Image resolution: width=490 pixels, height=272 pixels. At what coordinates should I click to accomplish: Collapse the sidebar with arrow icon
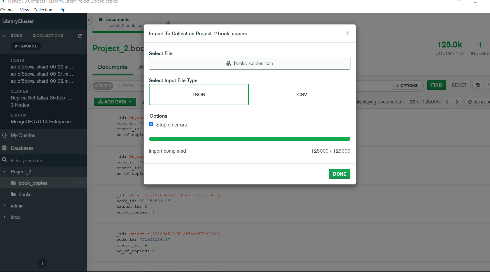click(89, 20)
